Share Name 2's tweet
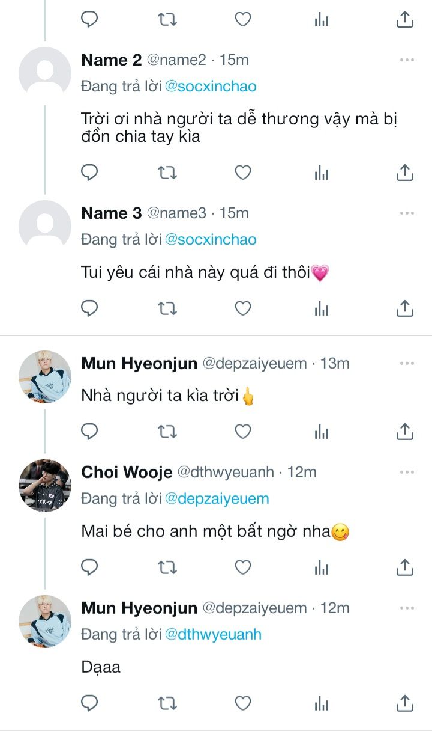Viewport: 432px width, 731px height. click(405, 173)
